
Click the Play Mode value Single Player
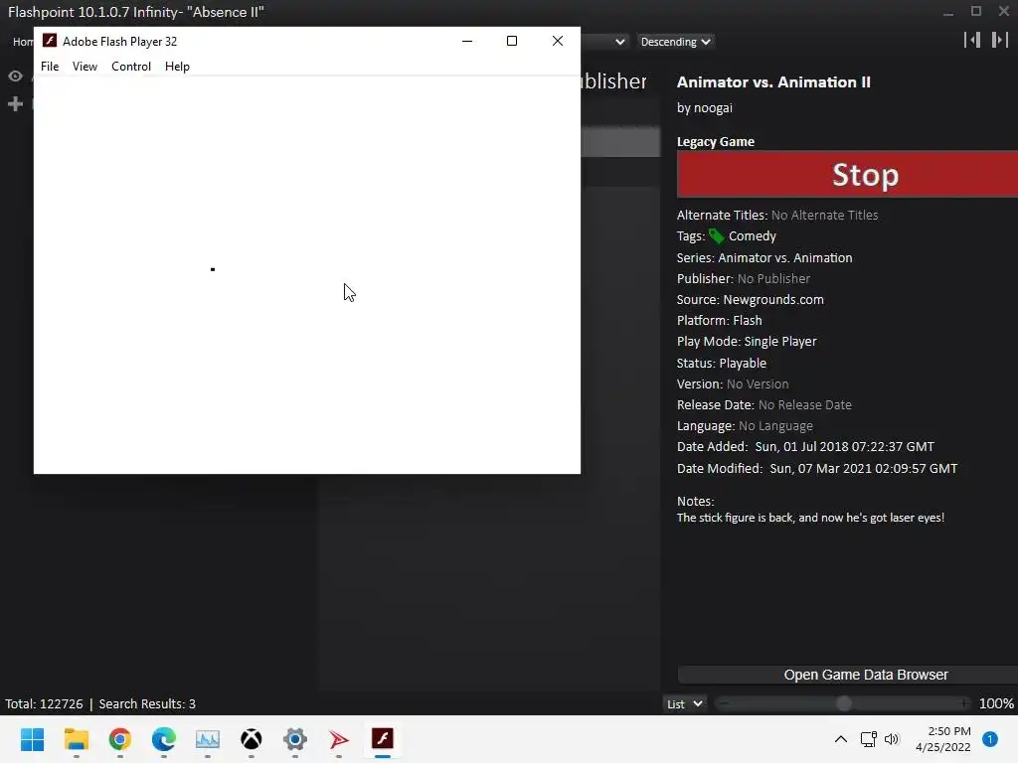click(x=780, y=342)
